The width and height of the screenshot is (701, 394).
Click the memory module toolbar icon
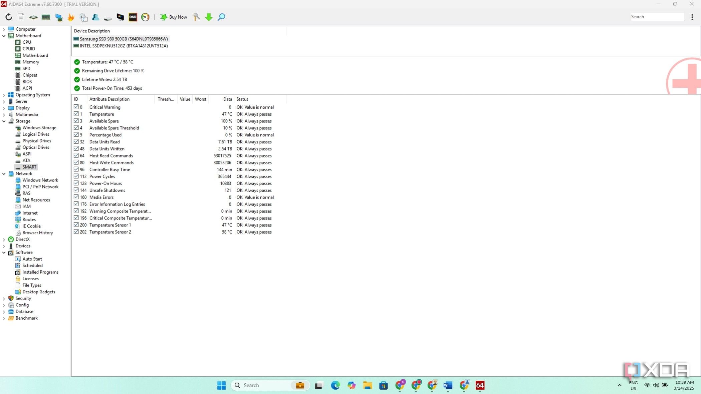point(46,17)
